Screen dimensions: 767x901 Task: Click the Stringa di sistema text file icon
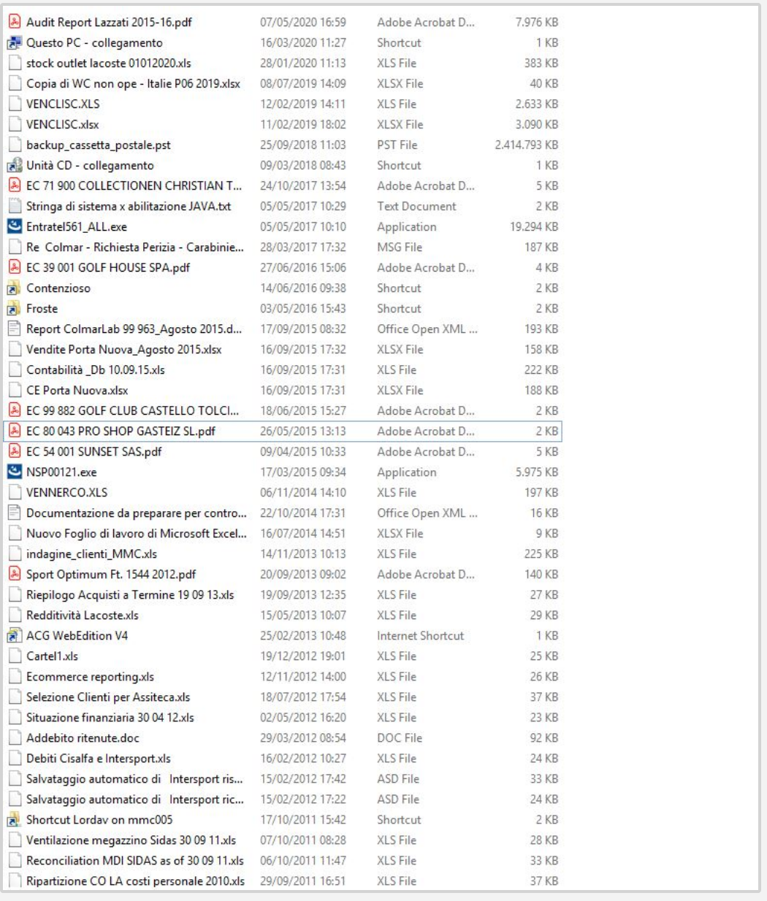coord(14,206)
